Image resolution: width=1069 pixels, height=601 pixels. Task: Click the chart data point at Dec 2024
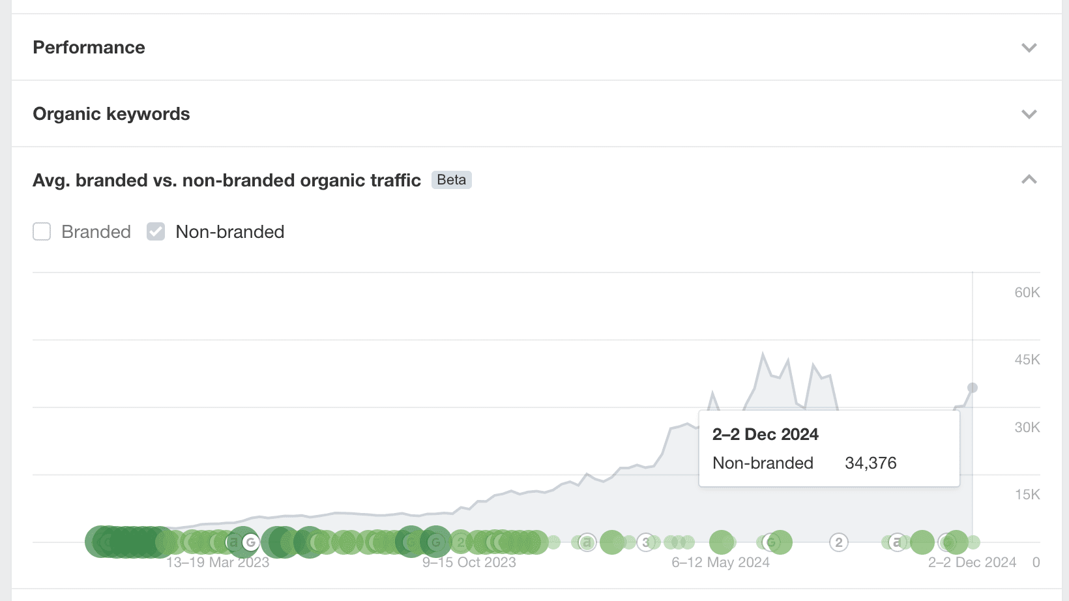point(973,388)
